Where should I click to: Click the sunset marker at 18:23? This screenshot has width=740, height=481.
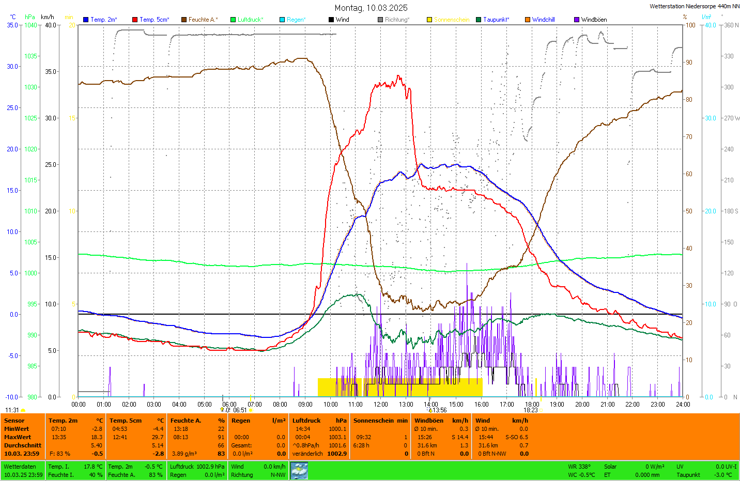click(x=541, y=410)
